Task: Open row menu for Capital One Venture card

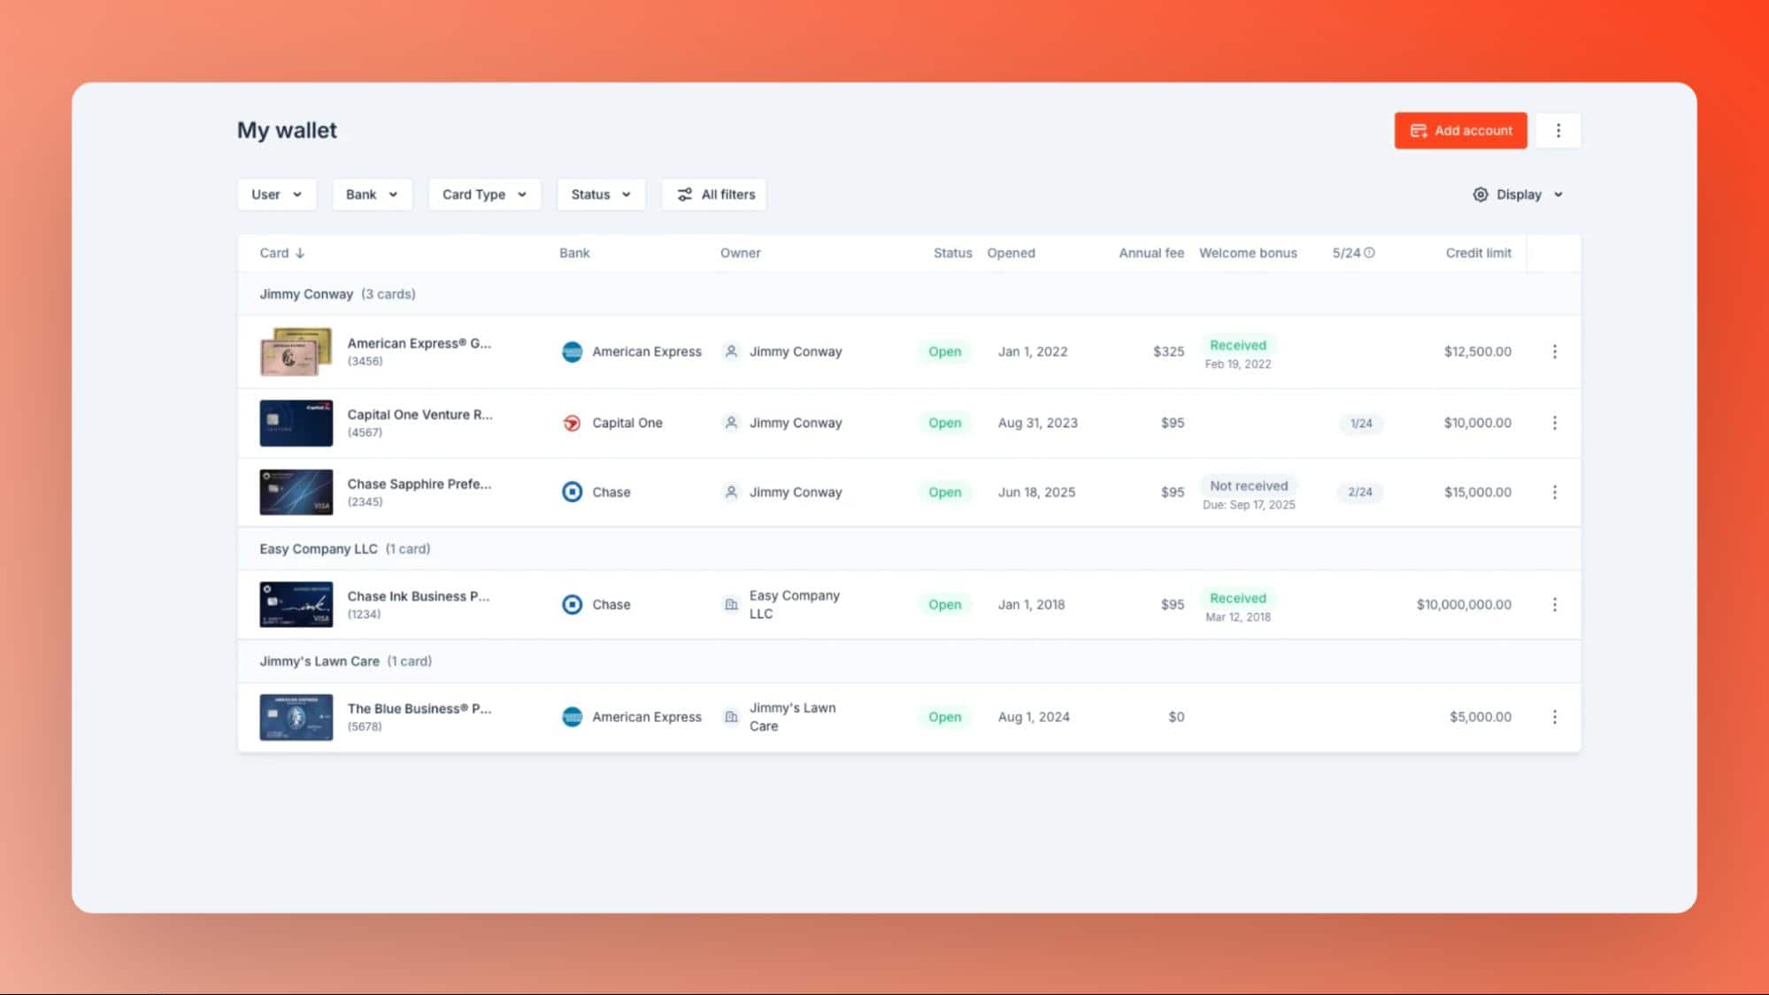Action: 1554,423
